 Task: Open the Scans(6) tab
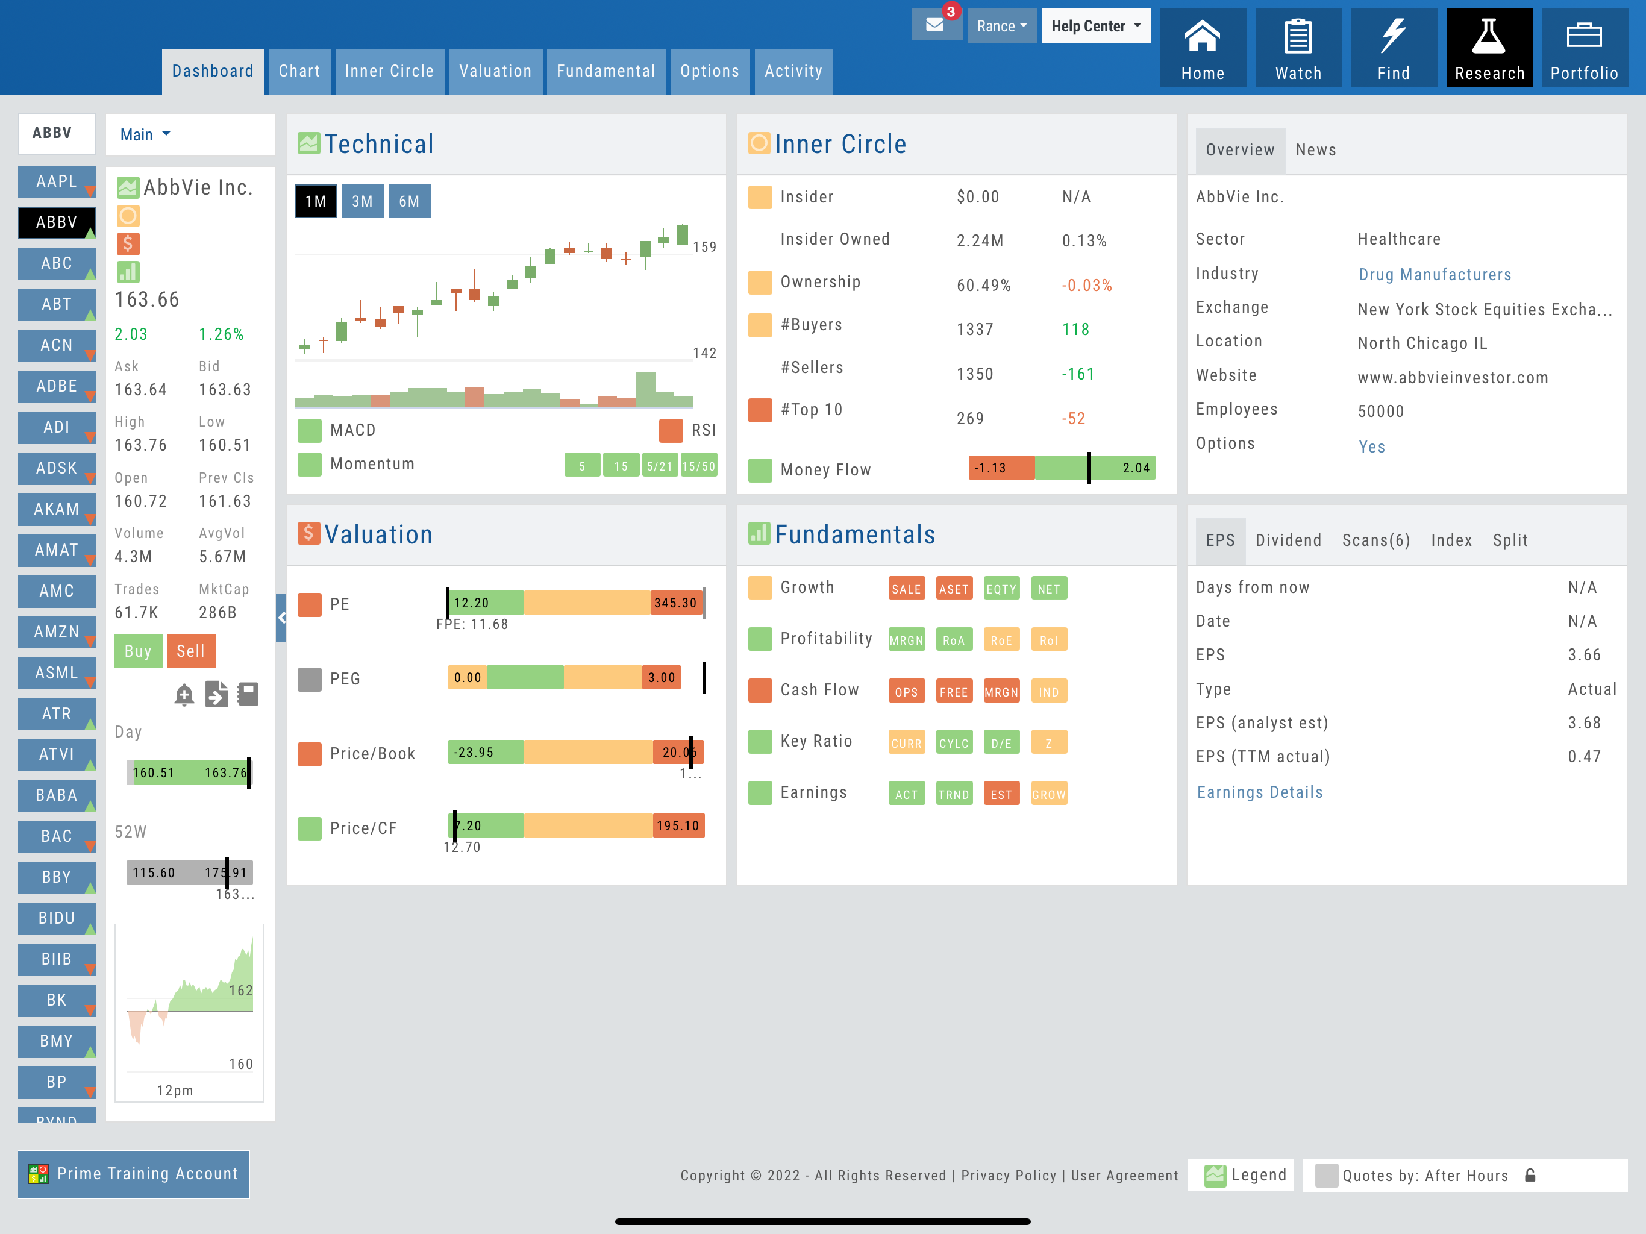pos(1376,541)
